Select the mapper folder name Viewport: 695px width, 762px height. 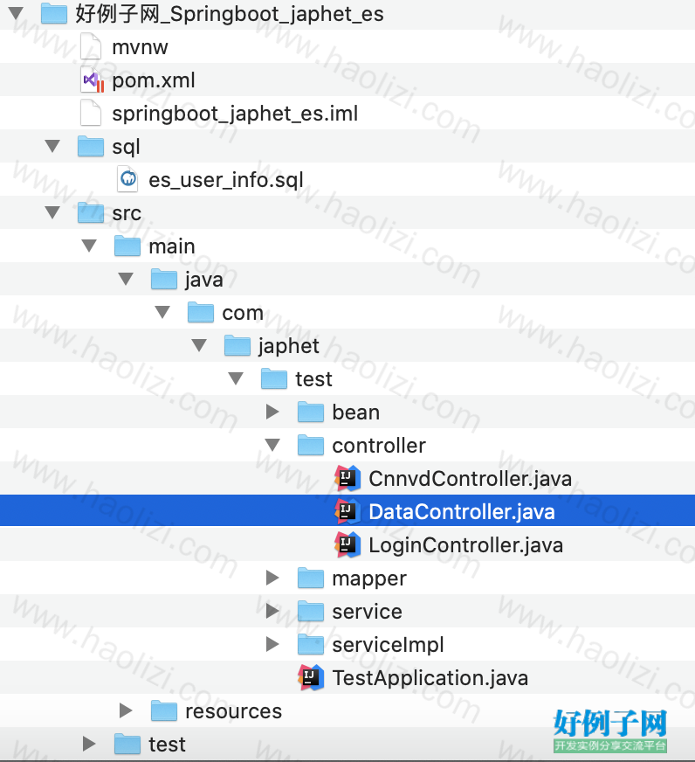pos(369,578)
